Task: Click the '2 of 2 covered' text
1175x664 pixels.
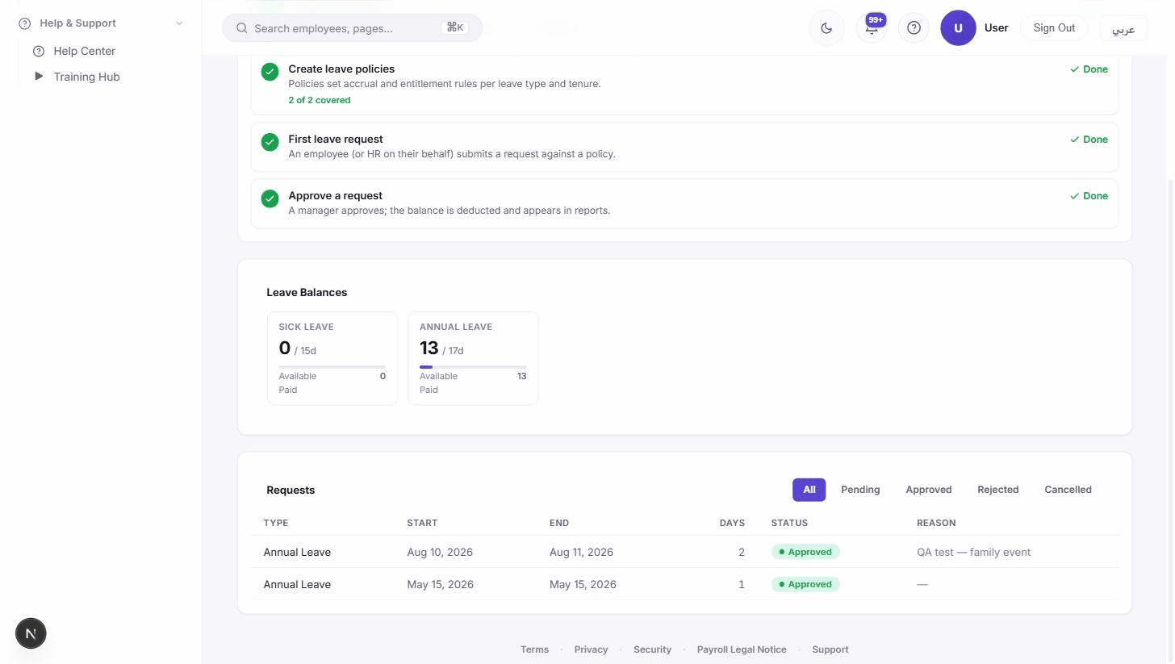Action: [x=320, y=100]
